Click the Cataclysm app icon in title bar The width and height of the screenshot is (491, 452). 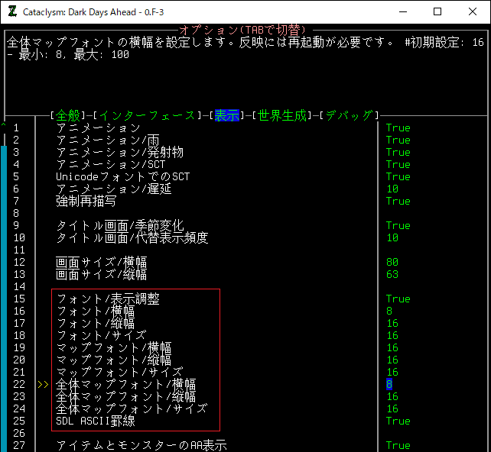12,11
